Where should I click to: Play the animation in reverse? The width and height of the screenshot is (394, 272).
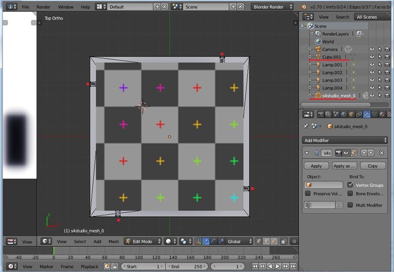270,266
